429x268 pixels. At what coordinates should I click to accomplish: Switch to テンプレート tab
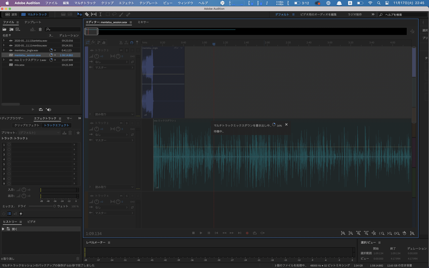[32, 22]
